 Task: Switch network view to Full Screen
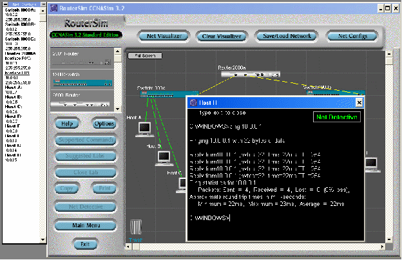(145, 55)
